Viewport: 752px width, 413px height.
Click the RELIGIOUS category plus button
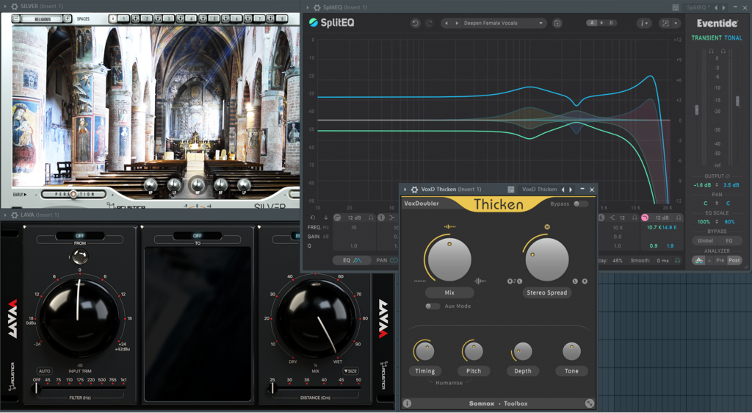(67, 18)
